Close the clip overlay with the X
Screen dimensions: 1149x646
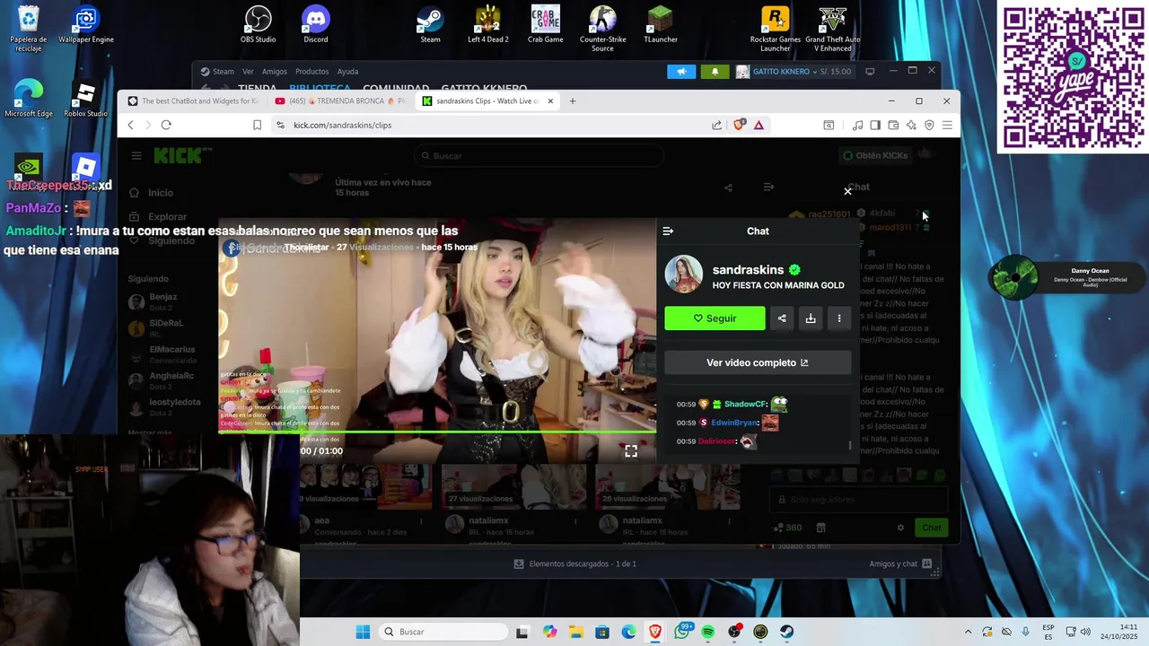(x=847, y=191)
